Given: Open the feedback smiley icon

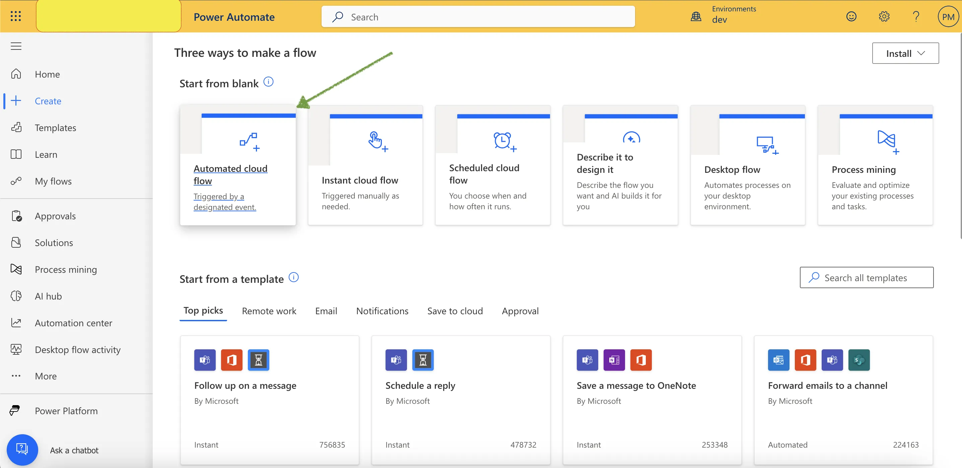Looking at the screenshot, I should (x=851, y=16).
